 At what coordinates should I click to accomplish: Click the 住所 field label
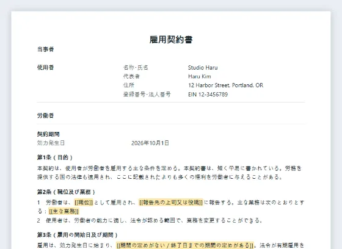[129, 85]
